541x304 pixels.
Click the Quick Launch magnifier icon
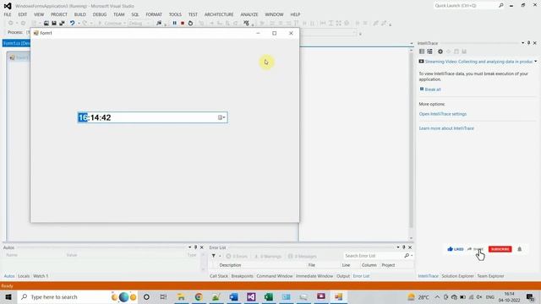[x=501, y=6]
